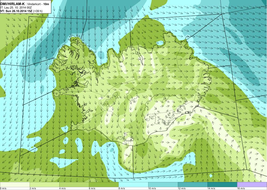Click the 4–6 m/s green legend swatch

click(74, 185)
